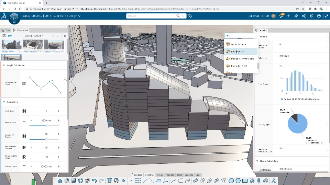Open notifications bell icon in top bar
This screenshot has width=330, height=185.
tap(282, 16)
